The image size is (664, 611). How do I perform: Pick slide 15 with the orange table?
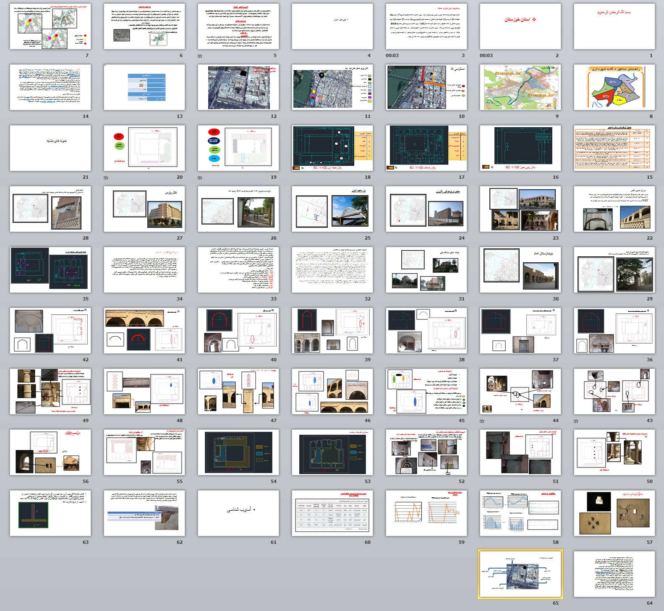click(x=614, y=148)
